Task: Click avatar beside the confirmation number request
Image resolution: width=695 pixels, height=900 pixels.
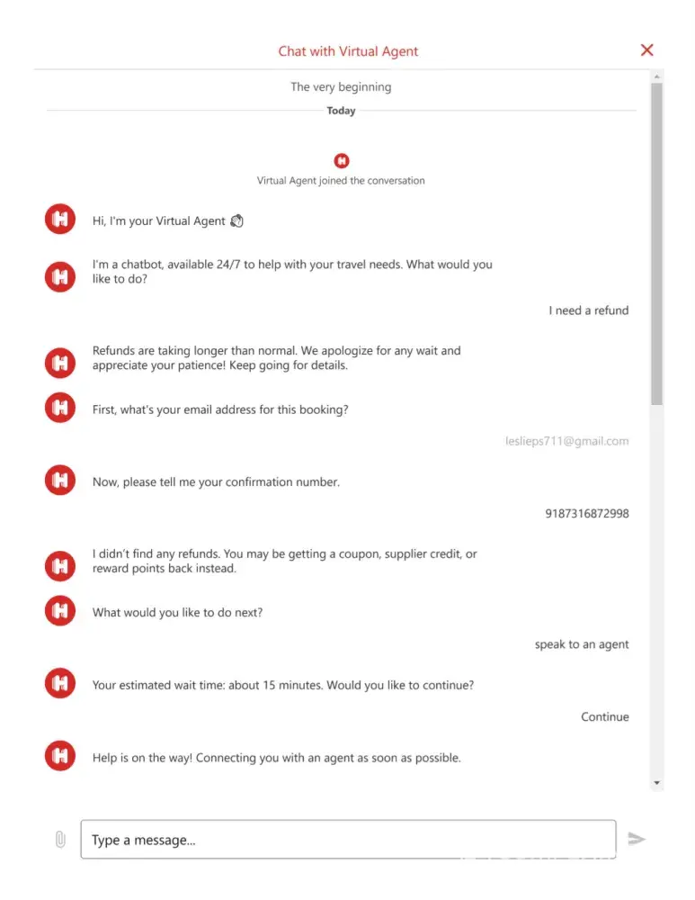Action: [x=60, y=481]
